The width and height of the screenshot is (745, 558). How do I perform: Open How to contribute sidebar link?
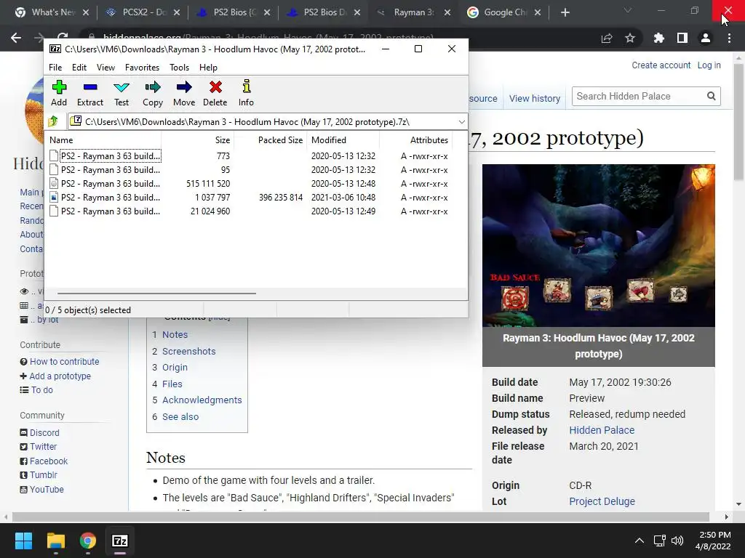click(65, 362)
